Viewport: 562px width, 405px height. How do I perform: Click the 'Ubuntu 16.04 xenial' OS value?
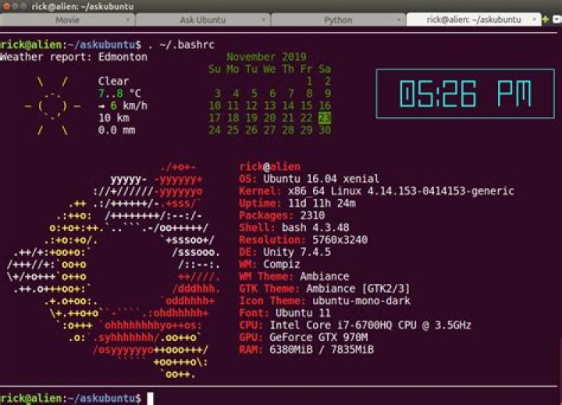tap(321, 179)
